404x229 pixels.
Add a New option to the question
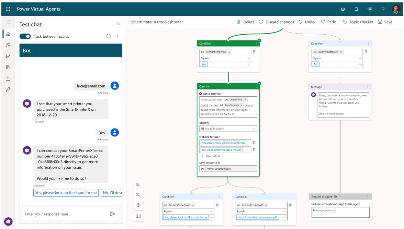coord(211,156)
